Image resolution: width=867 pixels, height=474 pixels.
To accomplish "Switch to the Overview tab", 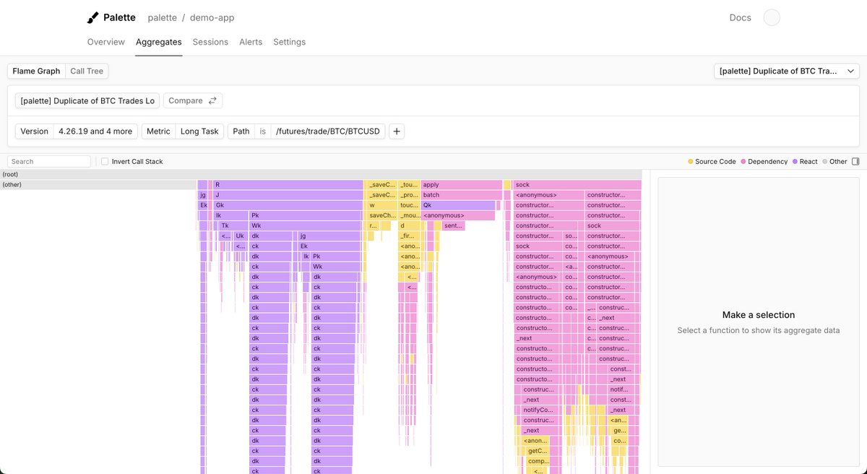I will (106, 42).
